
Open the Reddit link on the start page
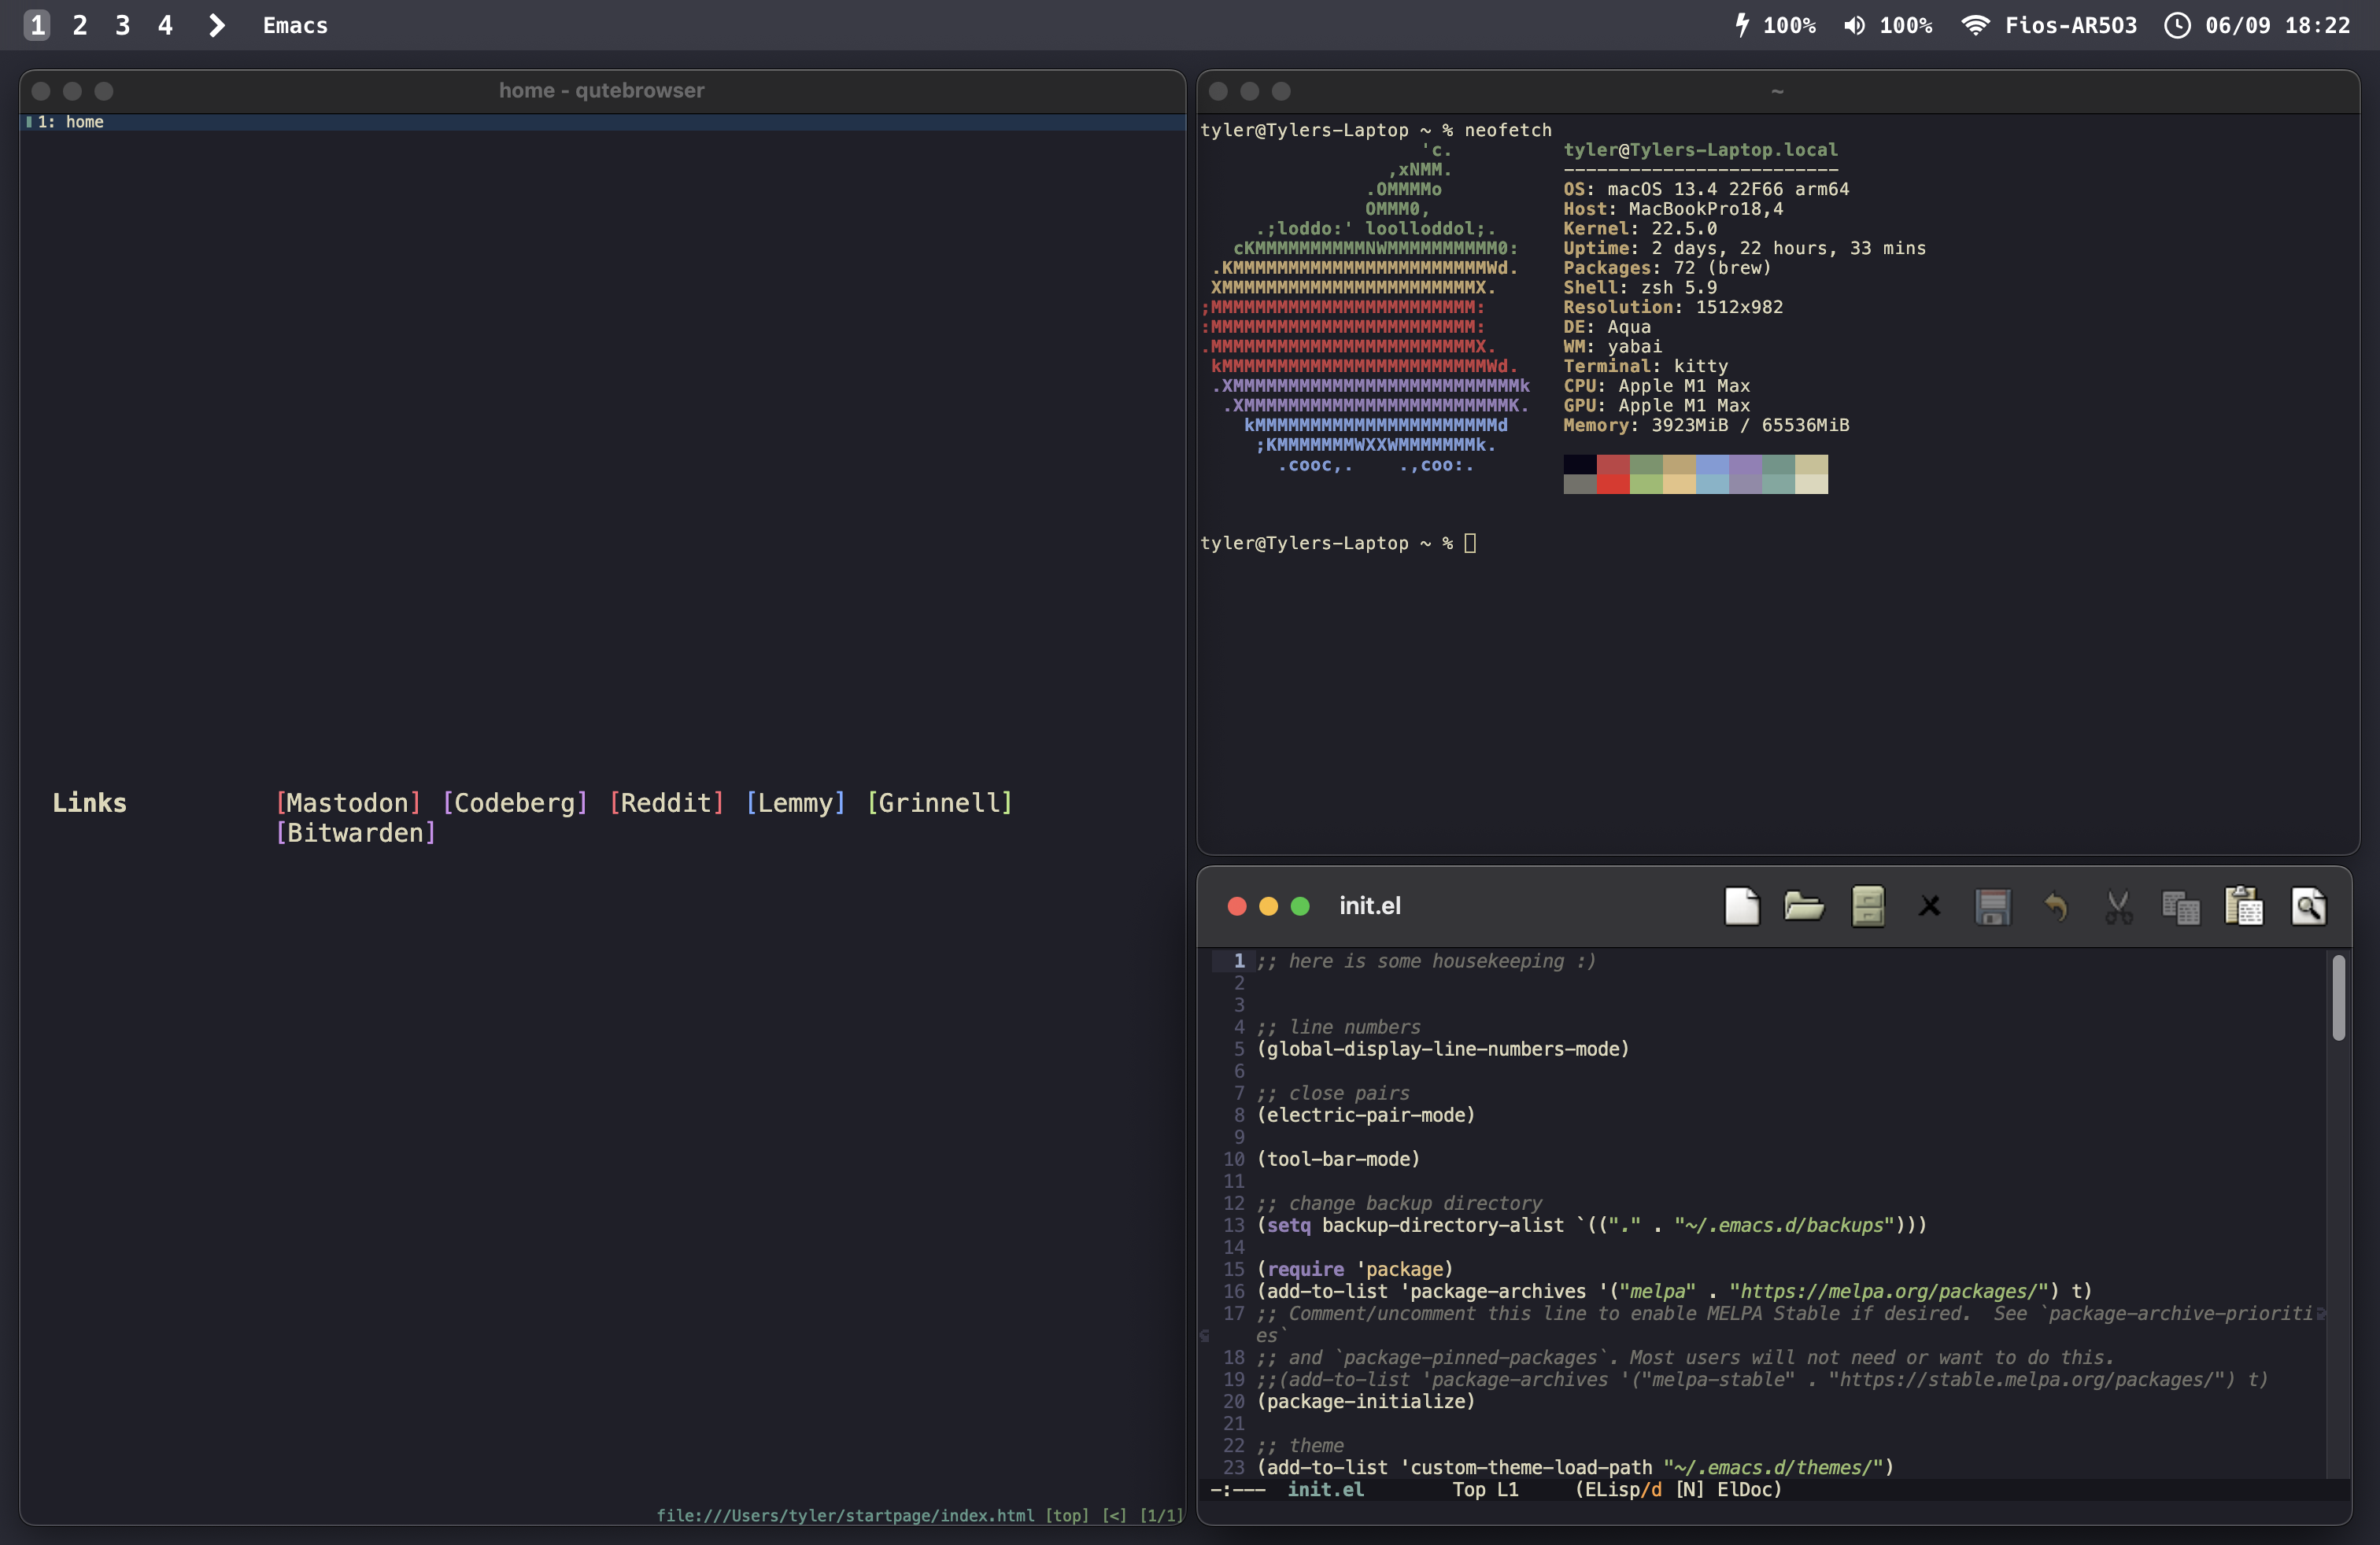pos(666,802)
